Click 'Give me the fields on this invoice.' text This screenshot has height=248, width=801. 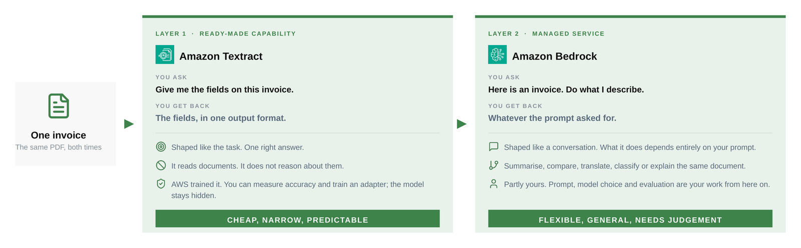(224, 89)
